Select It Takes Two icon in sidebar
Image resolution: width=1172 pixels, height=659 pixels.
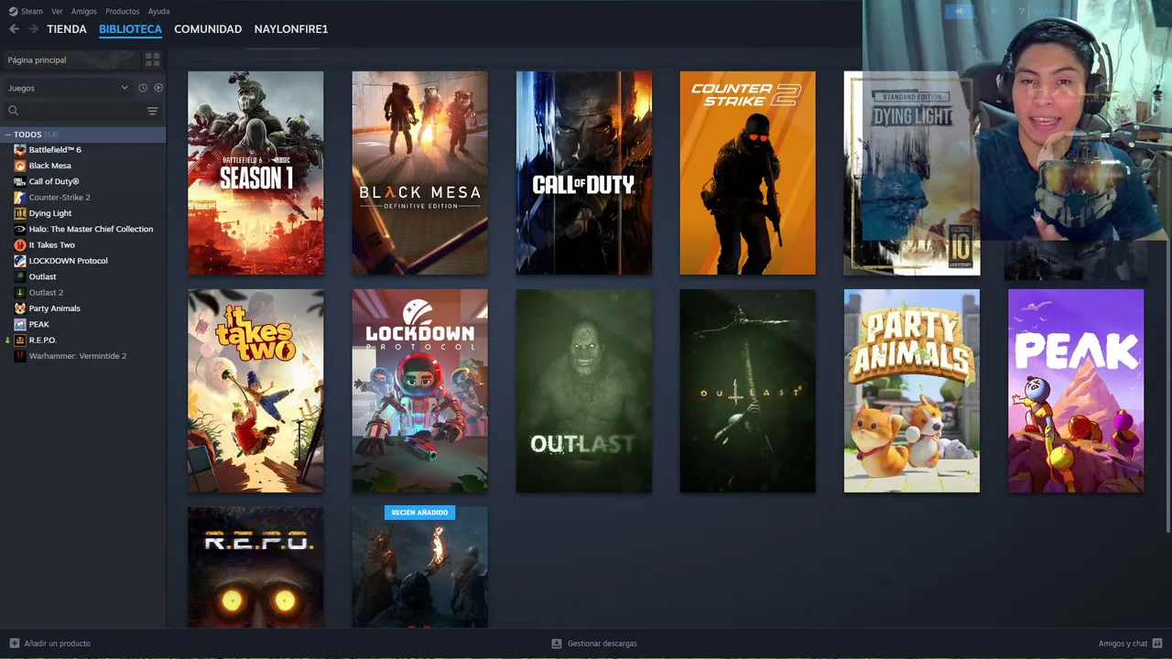[x=20, y=244]
